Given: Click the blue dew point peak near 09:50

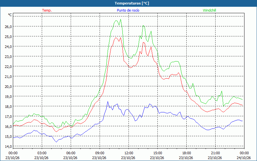Looking at the screenshot, I should [x=108, y=101].
